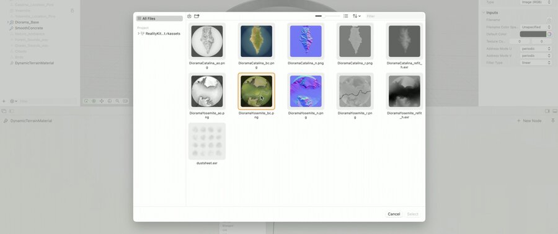Image resolution: width=558 pixels, height=234 pixels.
Task: Select DioramaYosemite_r.png thumbnail
Action: 355,91
